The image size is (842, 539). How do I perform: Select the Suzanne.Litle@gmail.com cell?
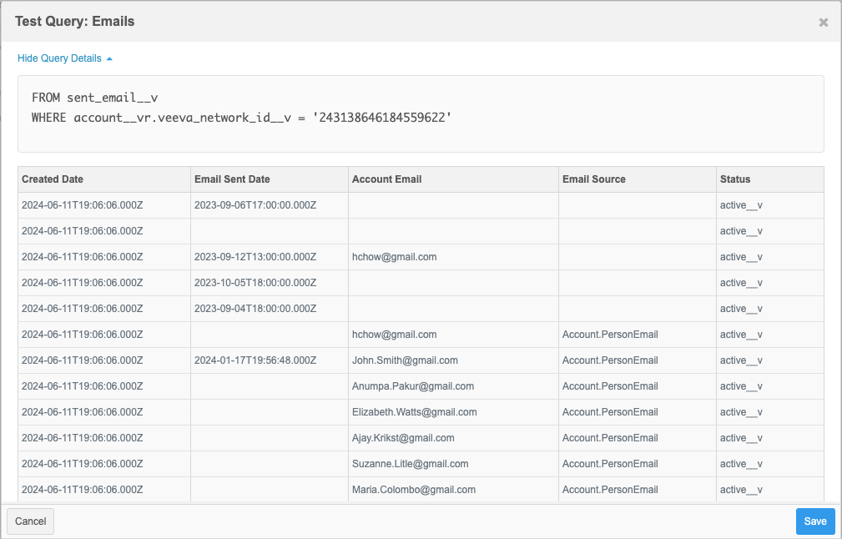[x=410, y=464]
